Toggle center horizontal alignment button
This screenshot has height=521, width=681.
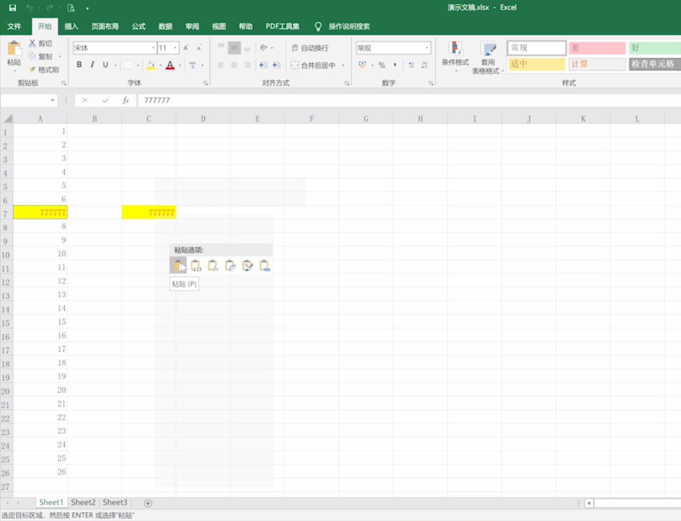(234, 65)
